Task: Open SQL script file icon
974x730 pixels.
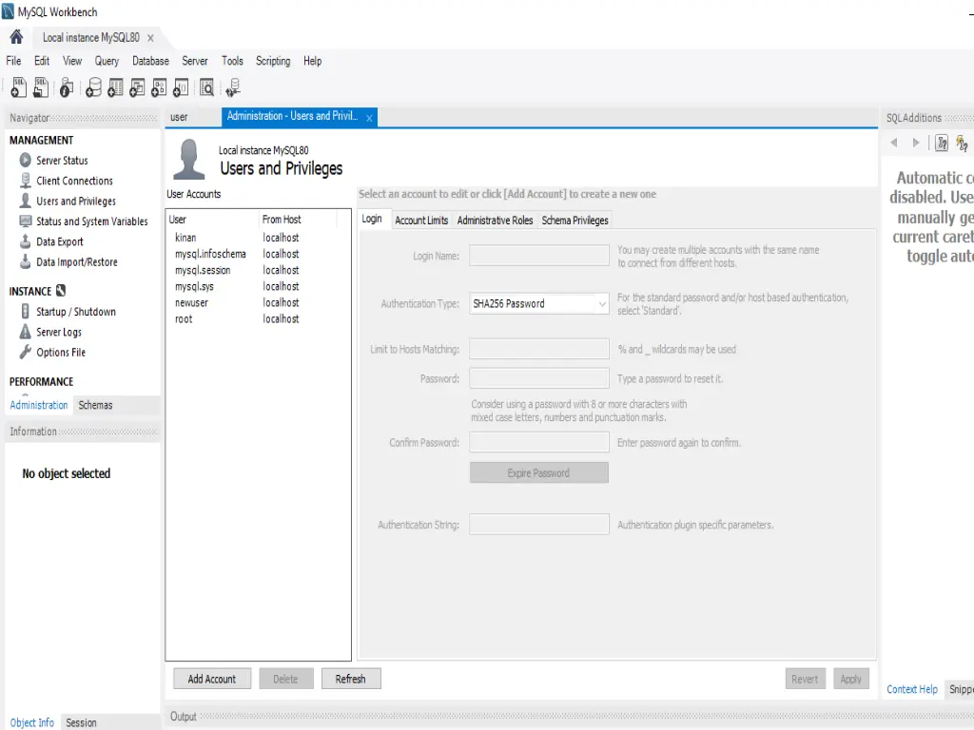Action: pos(41,87)
